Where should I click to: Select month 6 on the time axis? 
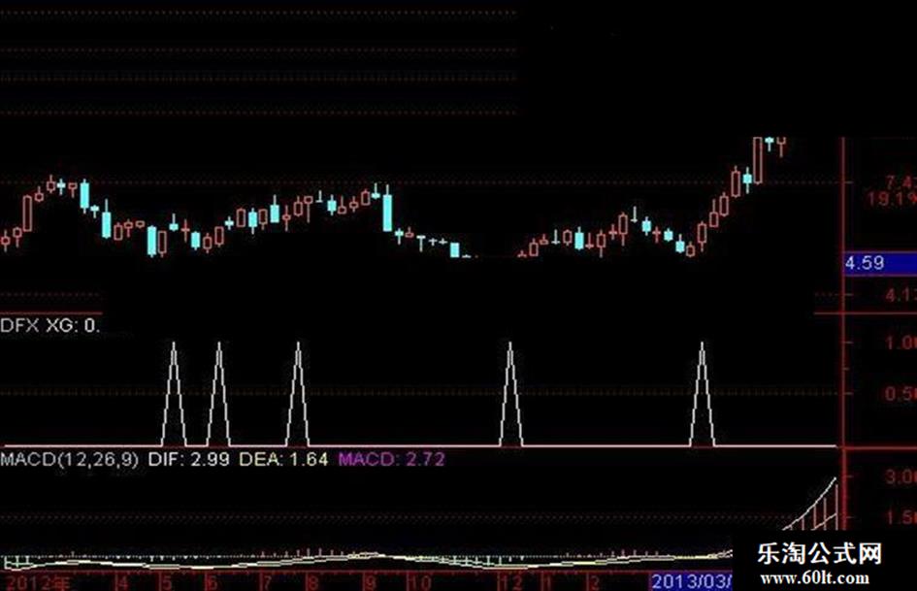212,582
